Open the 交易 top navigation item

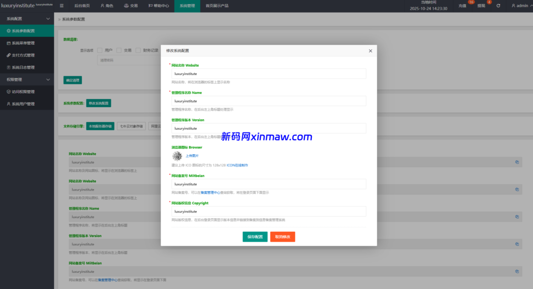[x=131, y=6]
